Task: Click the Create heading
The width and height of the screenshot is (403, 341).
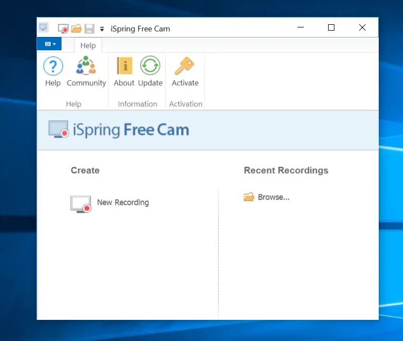Action: [85, 170]
